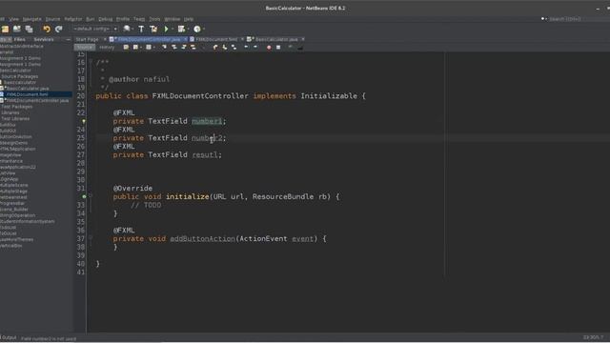
Task: Open the Run menu
Action: pyautogui.click(x=91, y=19)
